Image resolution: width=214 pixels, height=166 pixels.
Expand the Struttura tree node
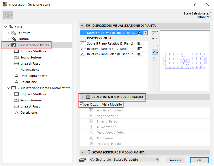[x=8, y=33]
